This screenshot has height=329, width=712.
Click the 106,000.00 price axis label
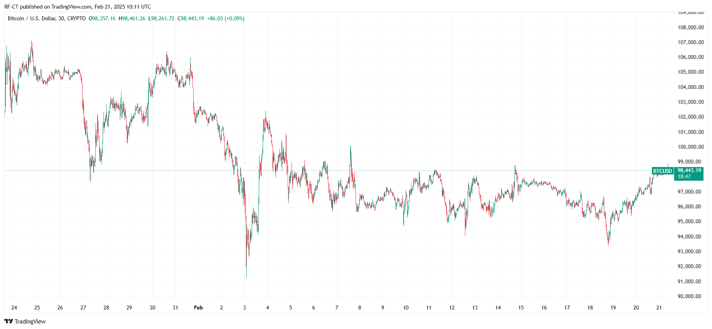click(691, 57)
